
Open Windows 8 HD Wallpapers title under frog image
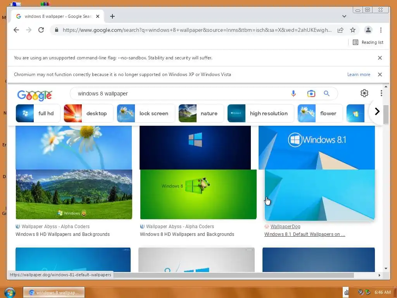click(187, 234)
